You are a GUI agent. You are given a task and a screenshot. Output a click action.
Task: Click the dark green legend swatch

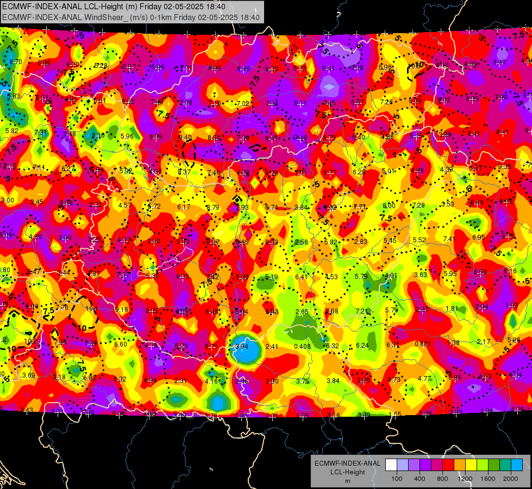[x=494, y=465]
